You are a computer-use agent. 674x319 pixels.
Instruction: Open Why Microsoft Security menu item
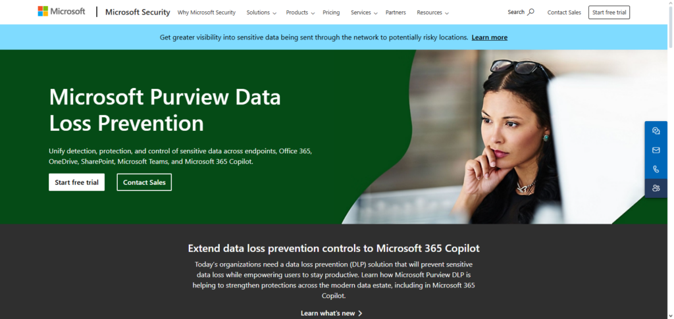(x=206, y=12)
